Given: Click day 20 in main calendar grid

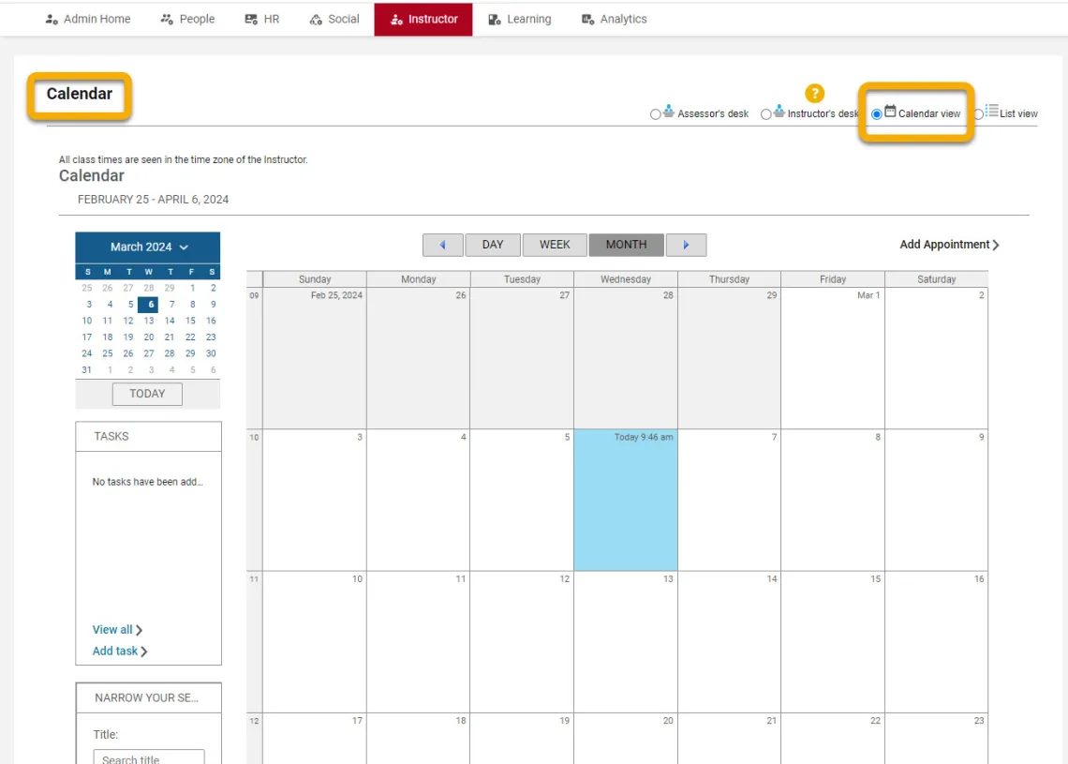Looking at the screenshot, I should click(625, 739).
